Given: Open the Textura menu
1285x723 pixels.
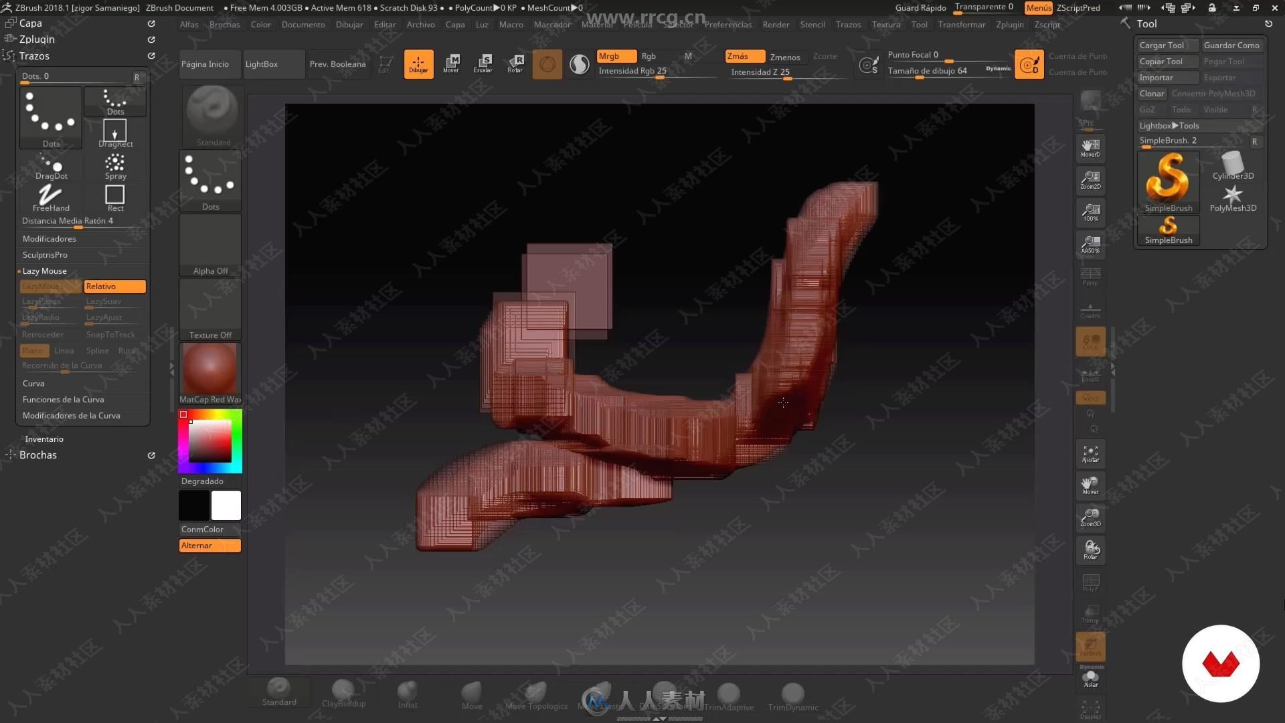Looking at the screenshot, I should 885,24.
